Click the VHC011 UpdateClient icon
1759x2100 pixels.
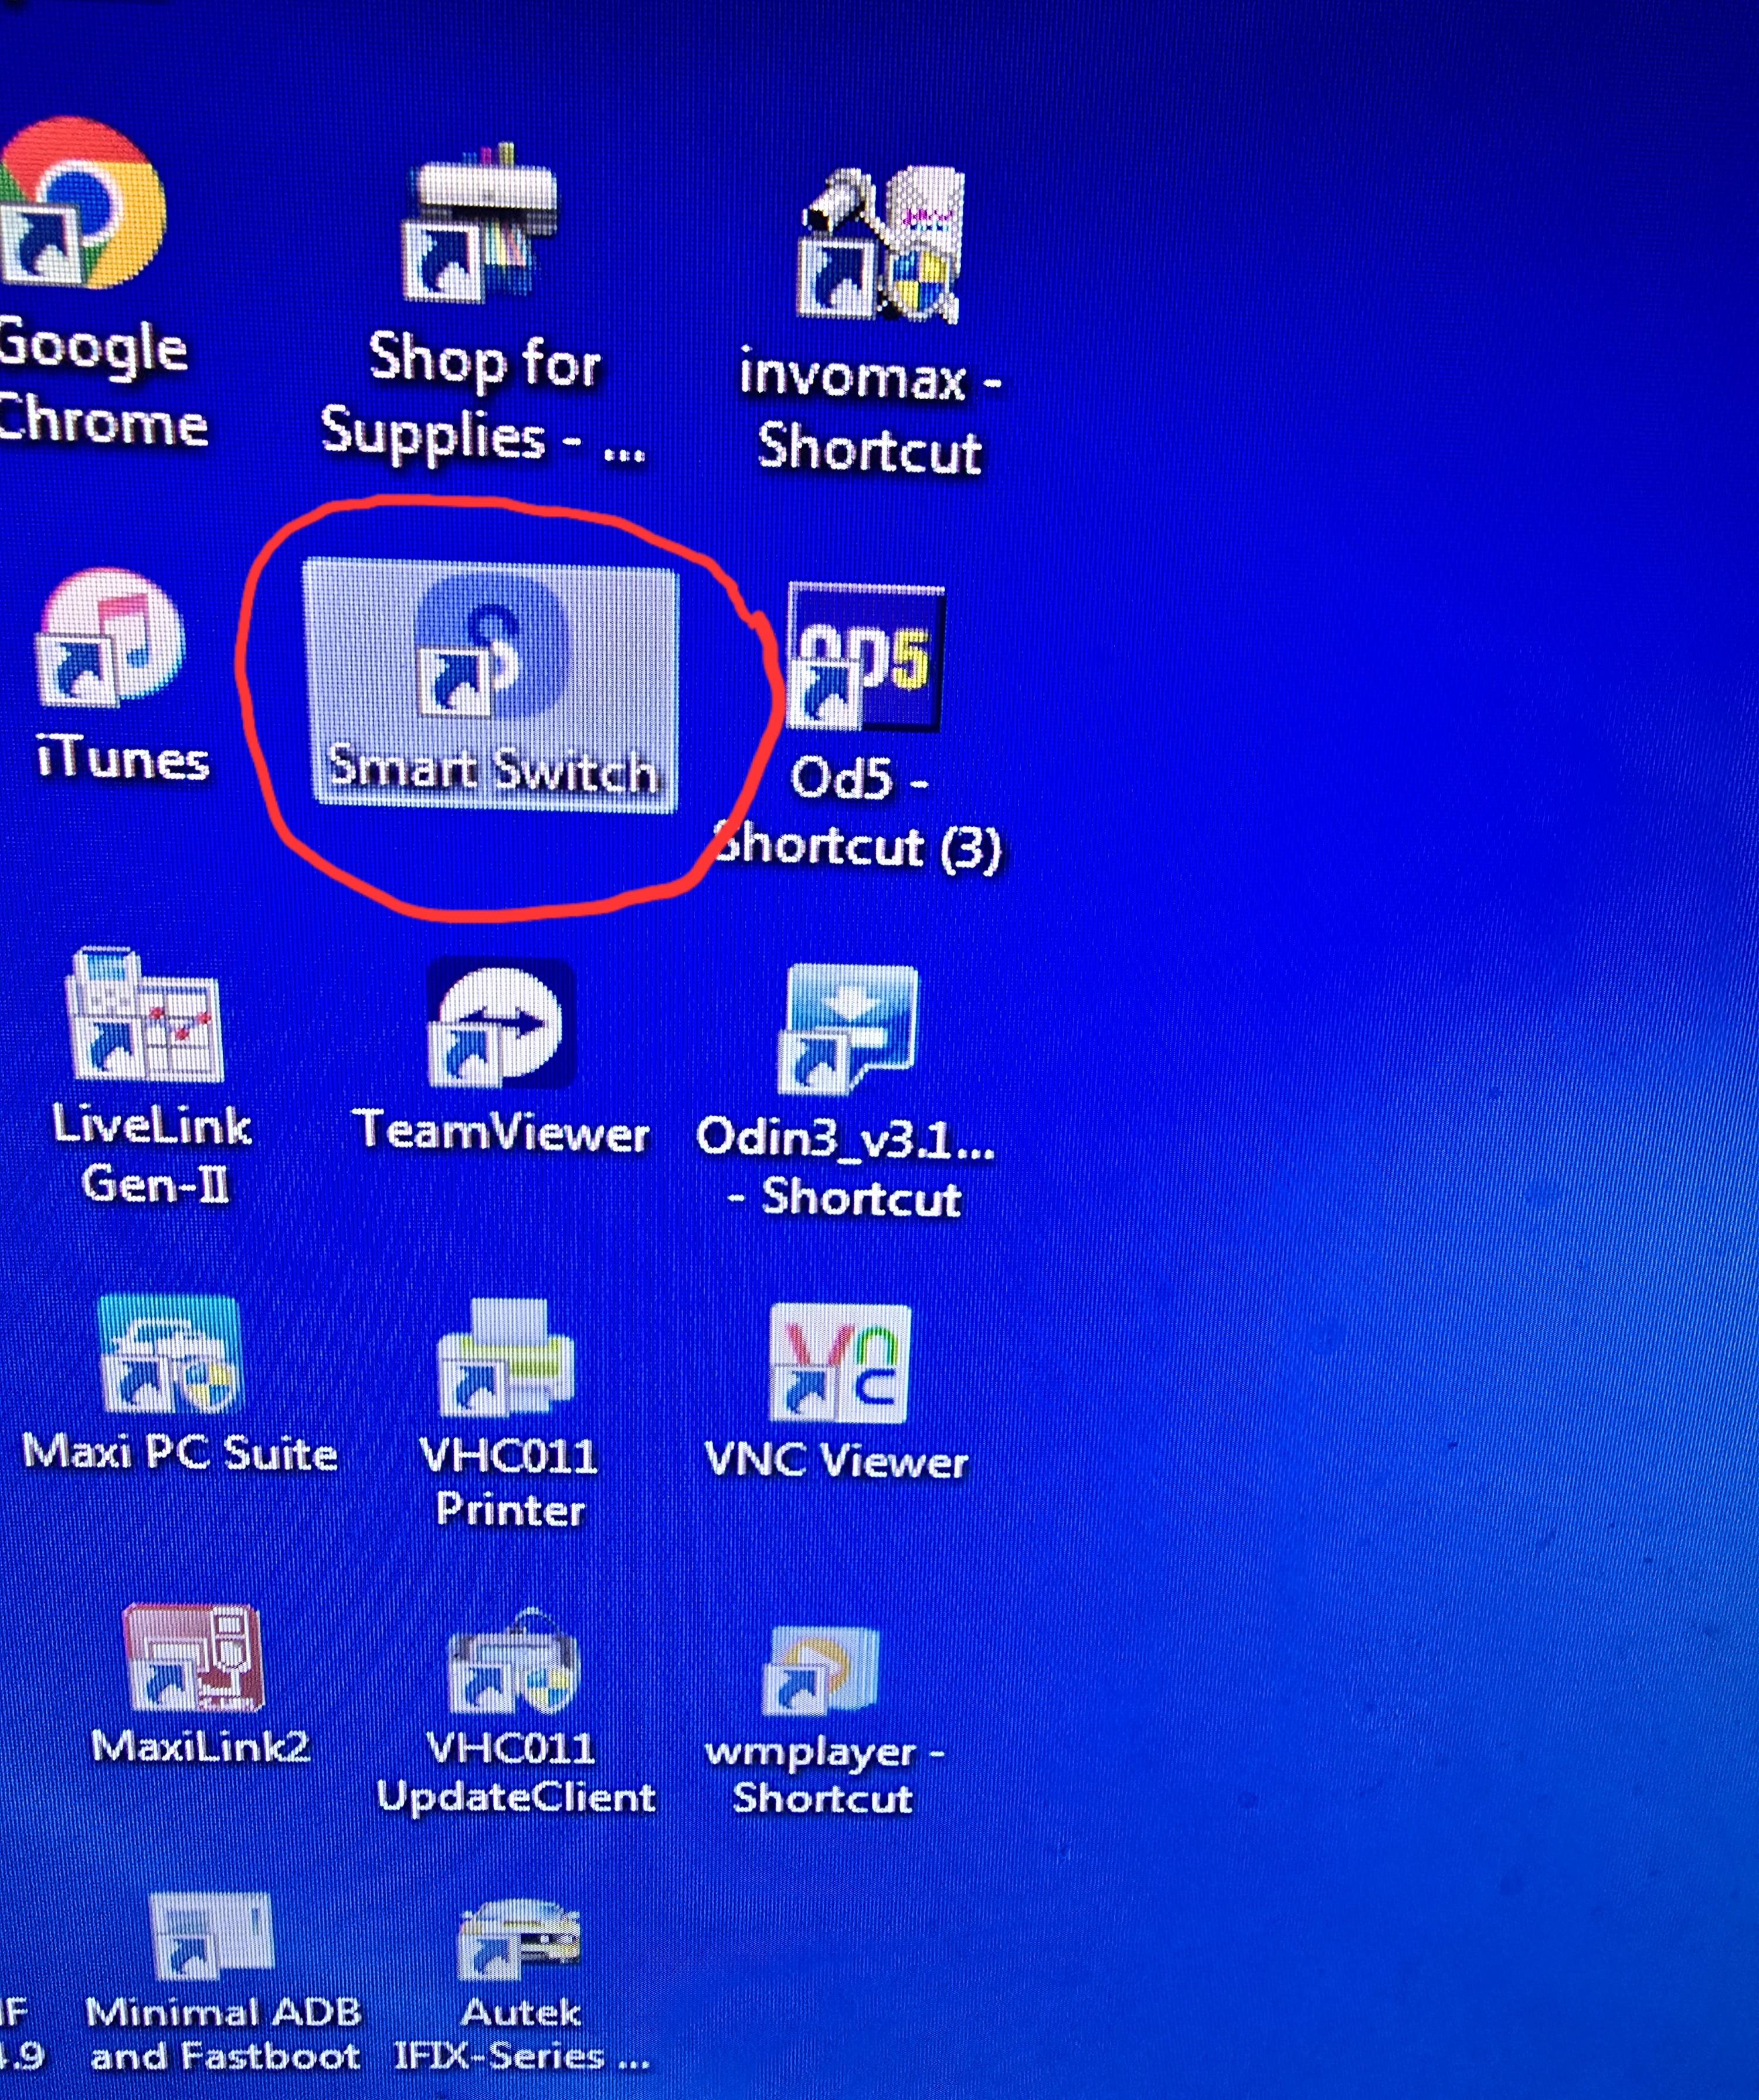click(x=513, y=1661)
